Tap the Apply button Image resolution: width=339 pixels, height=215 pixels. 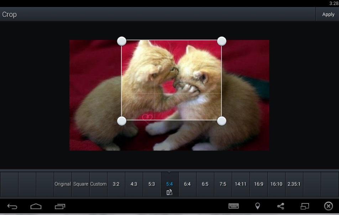328,14
